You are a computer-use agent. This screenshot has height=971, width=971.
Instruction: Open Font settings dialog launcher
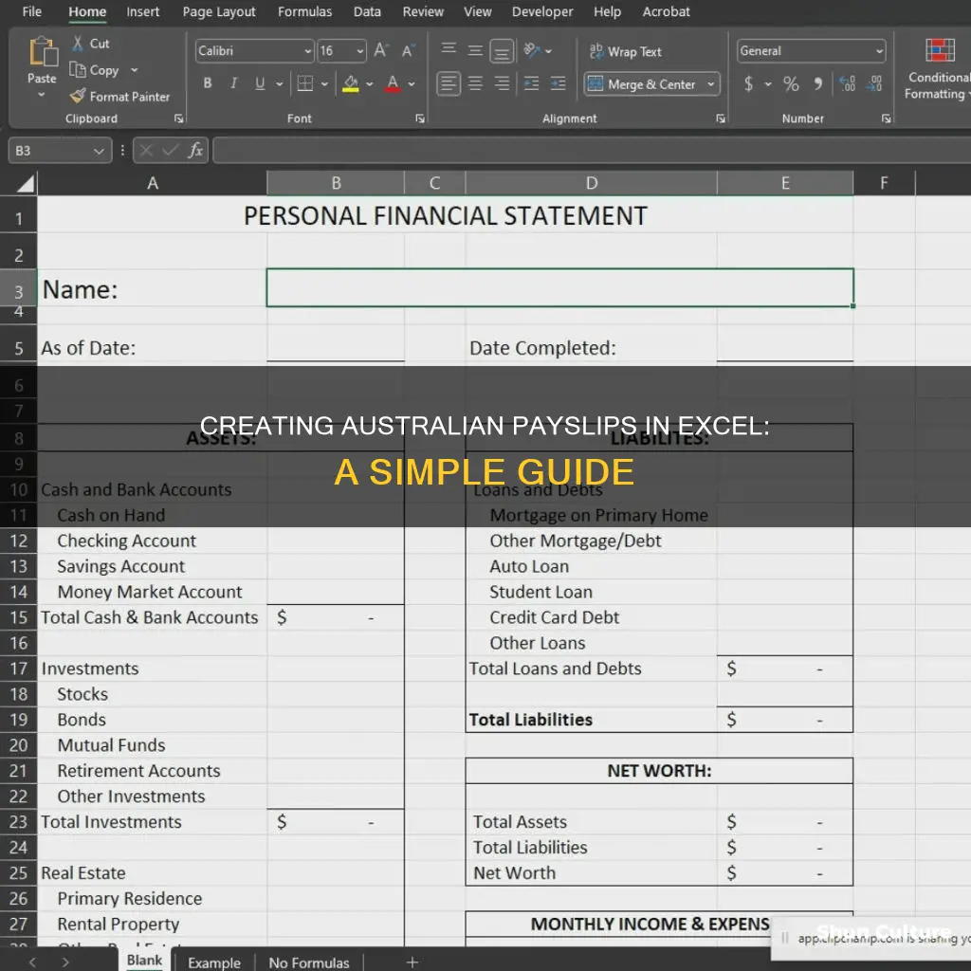420,119
